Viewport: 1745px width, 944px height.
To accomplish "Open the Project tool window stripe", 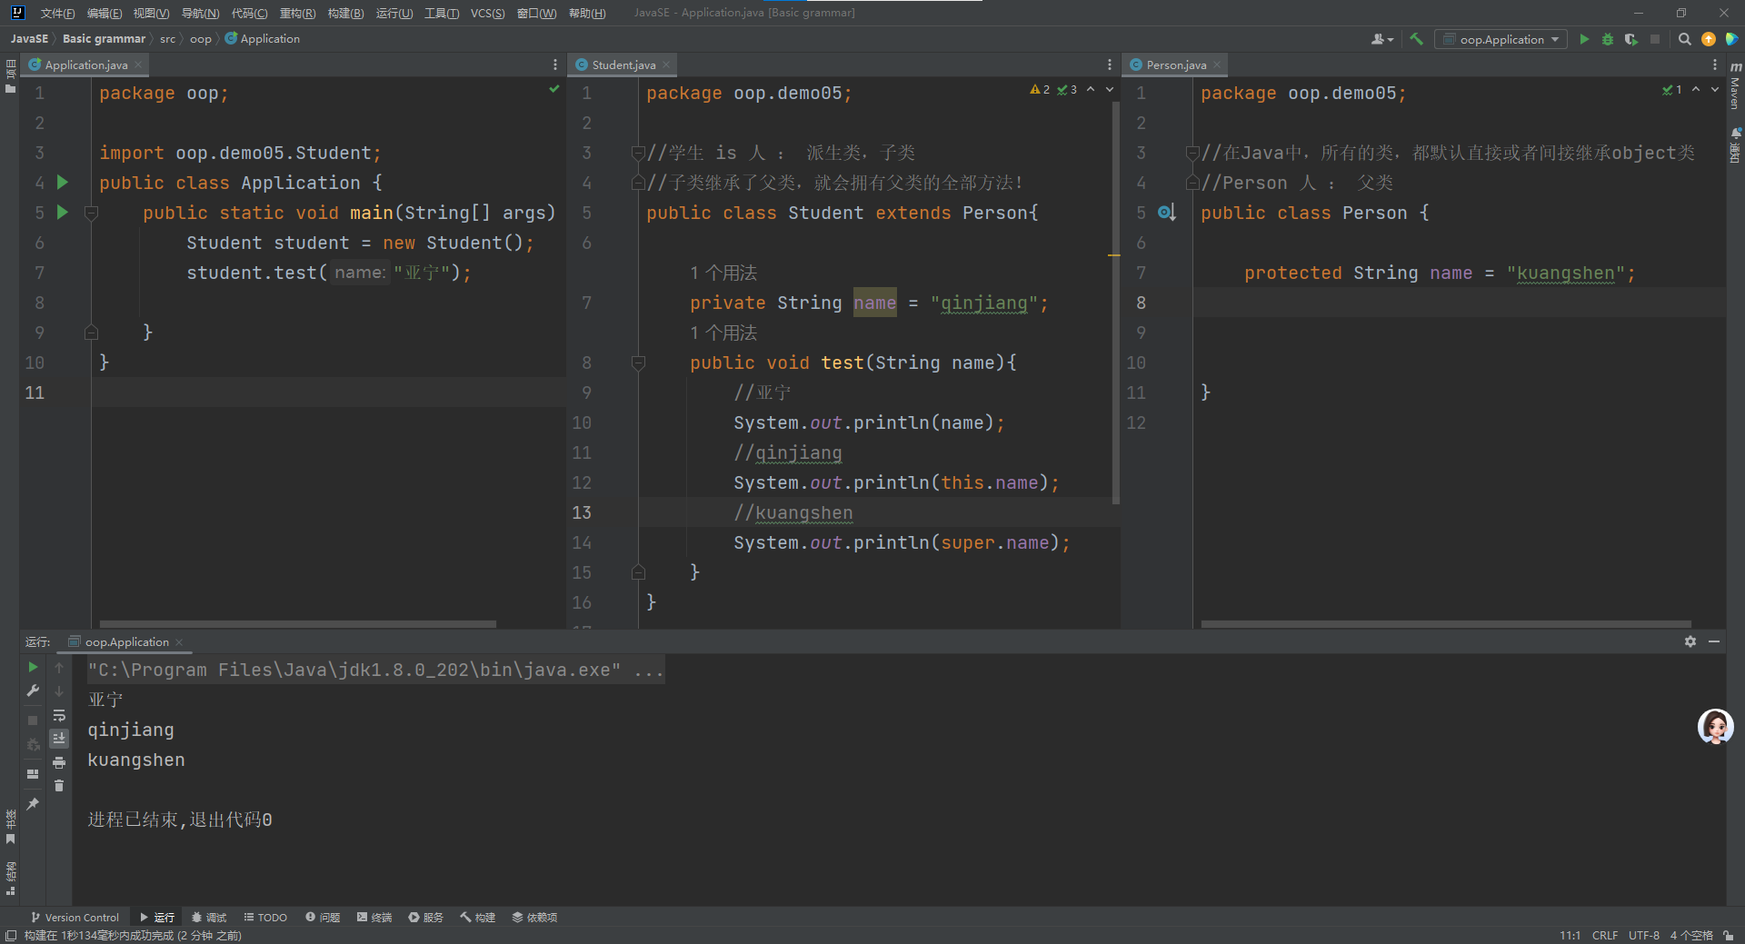I will click(x=10, y=76).
